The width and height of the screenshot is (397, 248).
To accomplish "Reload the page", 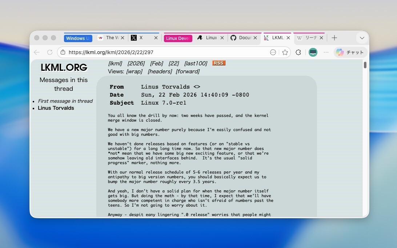I will tap(50, 52).
